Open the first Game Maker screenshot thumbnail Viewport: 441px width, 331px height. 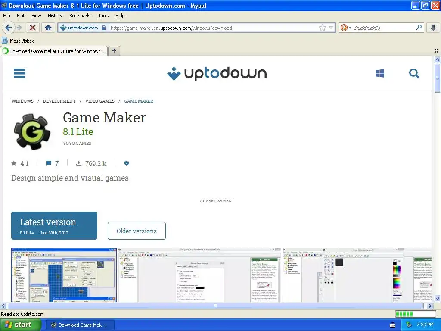(64, 275)
